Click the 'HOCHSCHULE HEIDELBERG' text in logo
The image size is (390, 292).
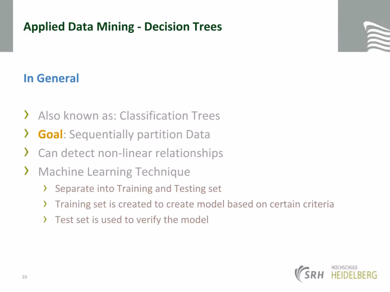[x=354, y=272]
